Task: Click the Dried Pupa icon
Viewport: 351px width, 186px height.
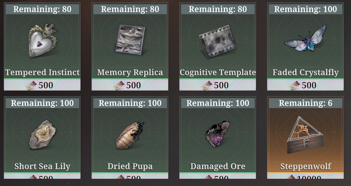Action: [x=130, y=135]
